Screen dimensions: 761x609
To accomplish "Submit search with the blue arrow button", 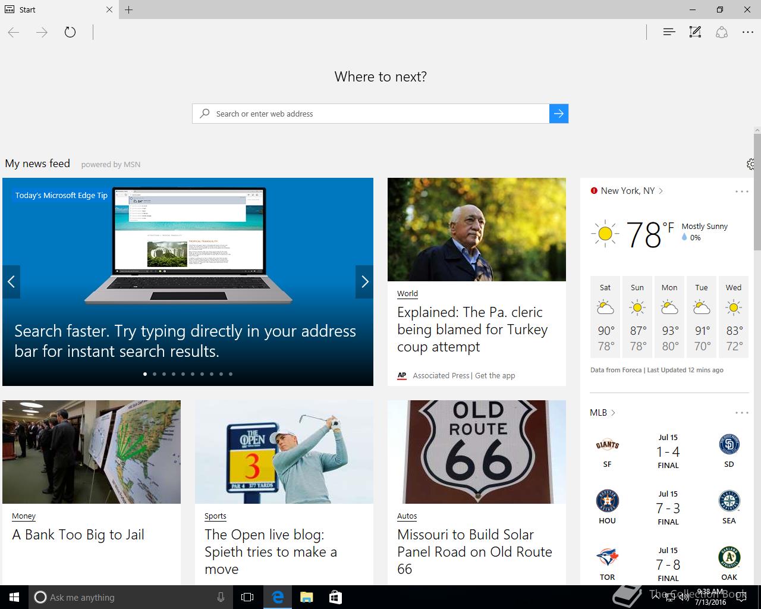I will (559, 114).
